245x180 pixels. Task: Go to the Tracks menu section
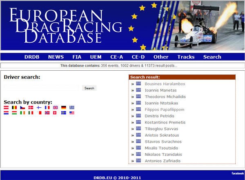coord(186,57)
